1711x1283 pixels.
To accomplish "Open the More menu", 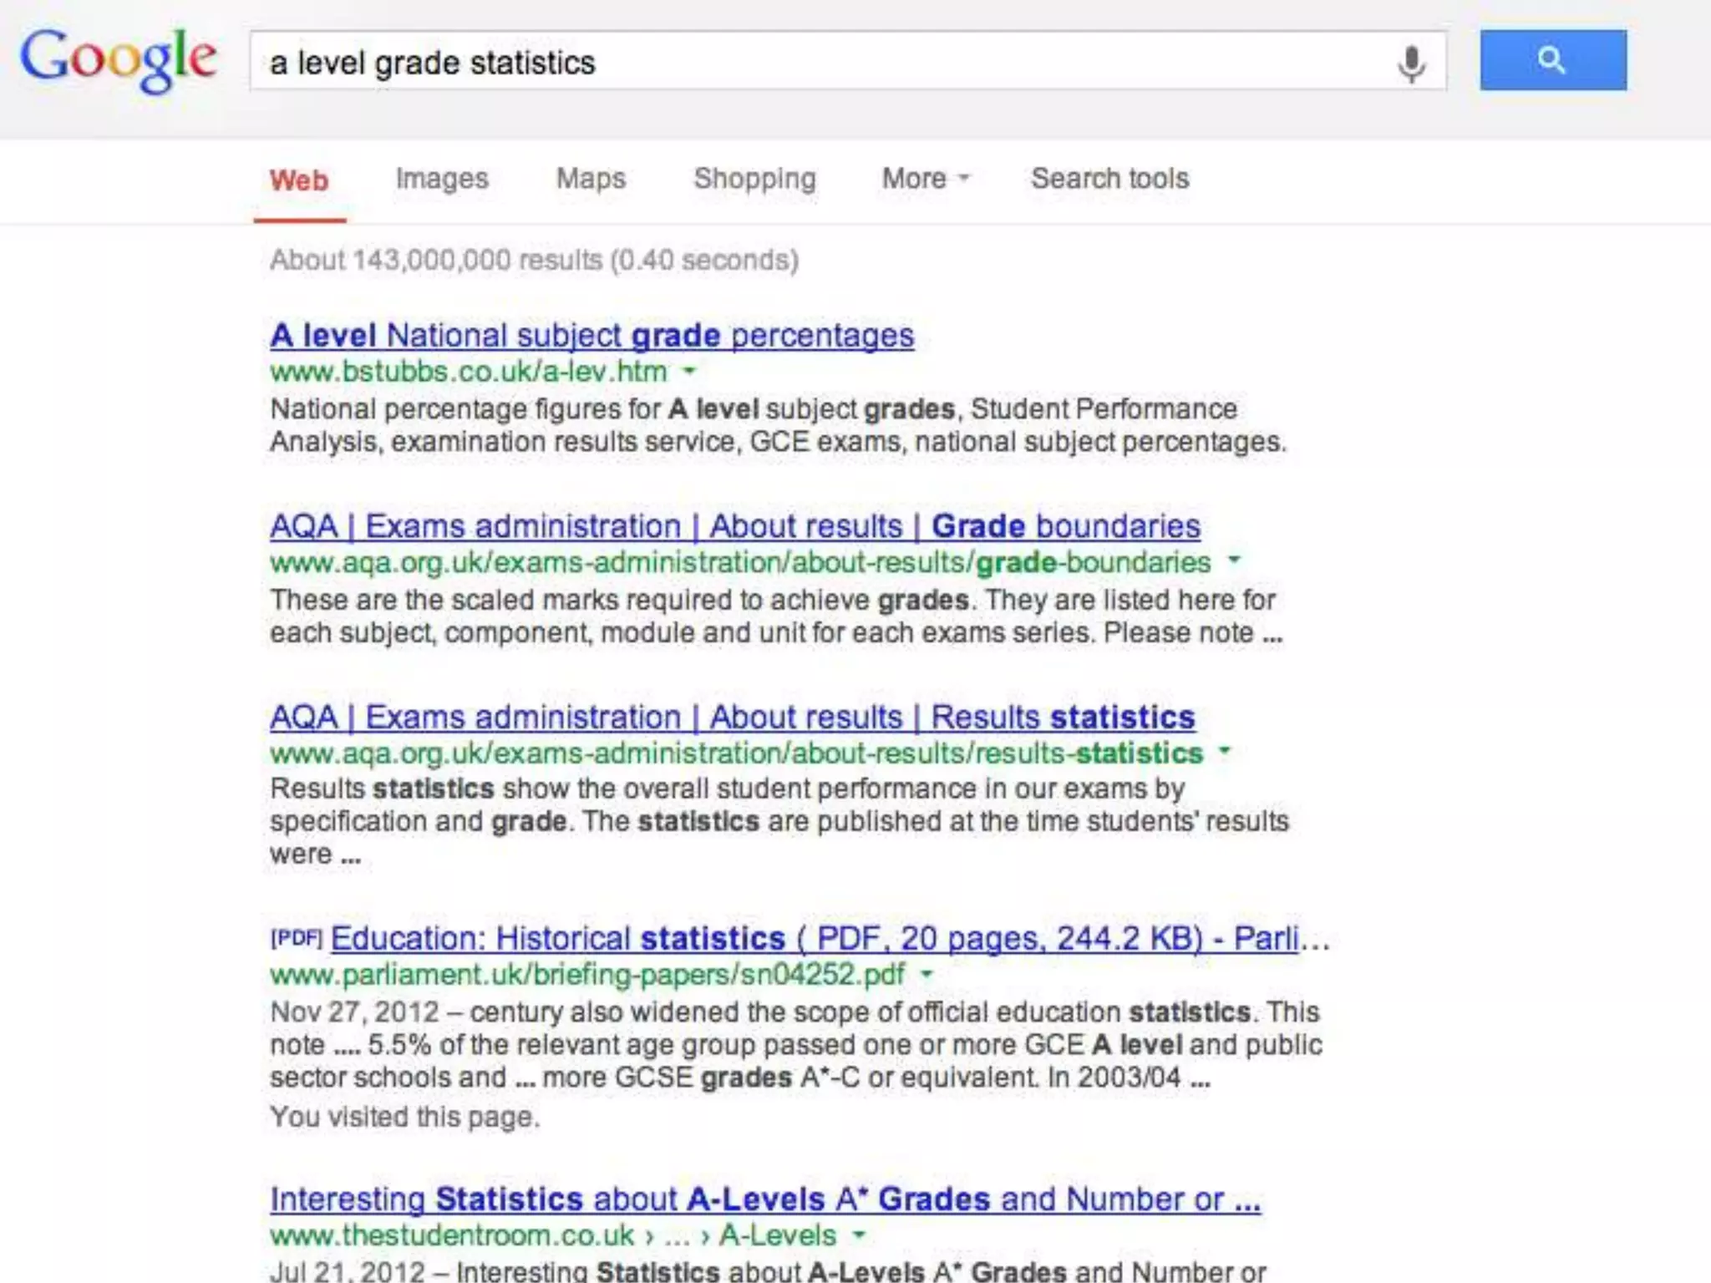I will pyautogui.click(x=925, y=179).
